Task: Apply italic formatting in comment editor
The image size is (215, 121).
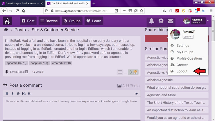Action: pos(12,94)
